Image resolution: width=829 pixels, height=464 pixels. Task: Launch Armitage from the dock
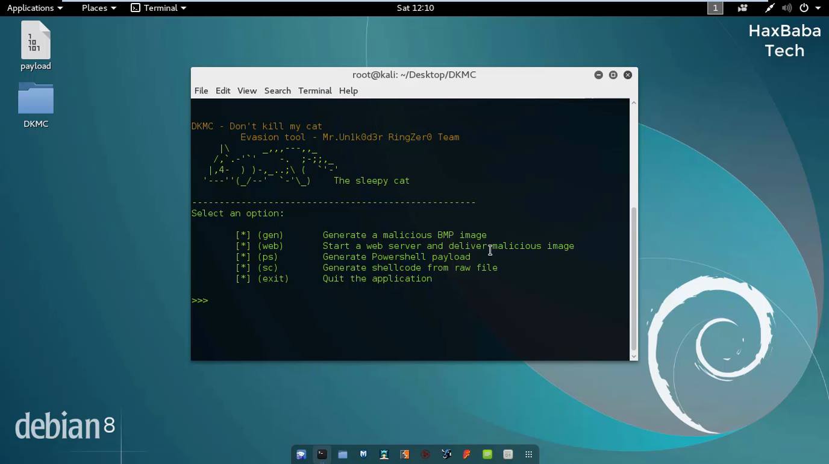(x=384, y=454)
